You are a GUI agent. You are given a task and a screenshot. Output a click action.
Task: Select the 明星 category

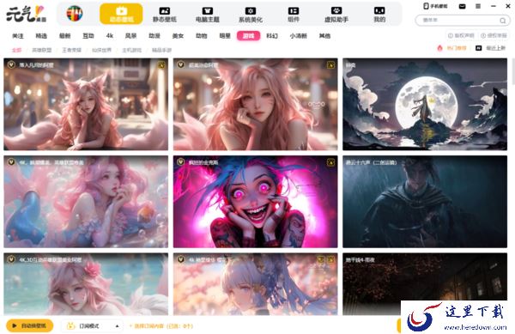point(225,36)
